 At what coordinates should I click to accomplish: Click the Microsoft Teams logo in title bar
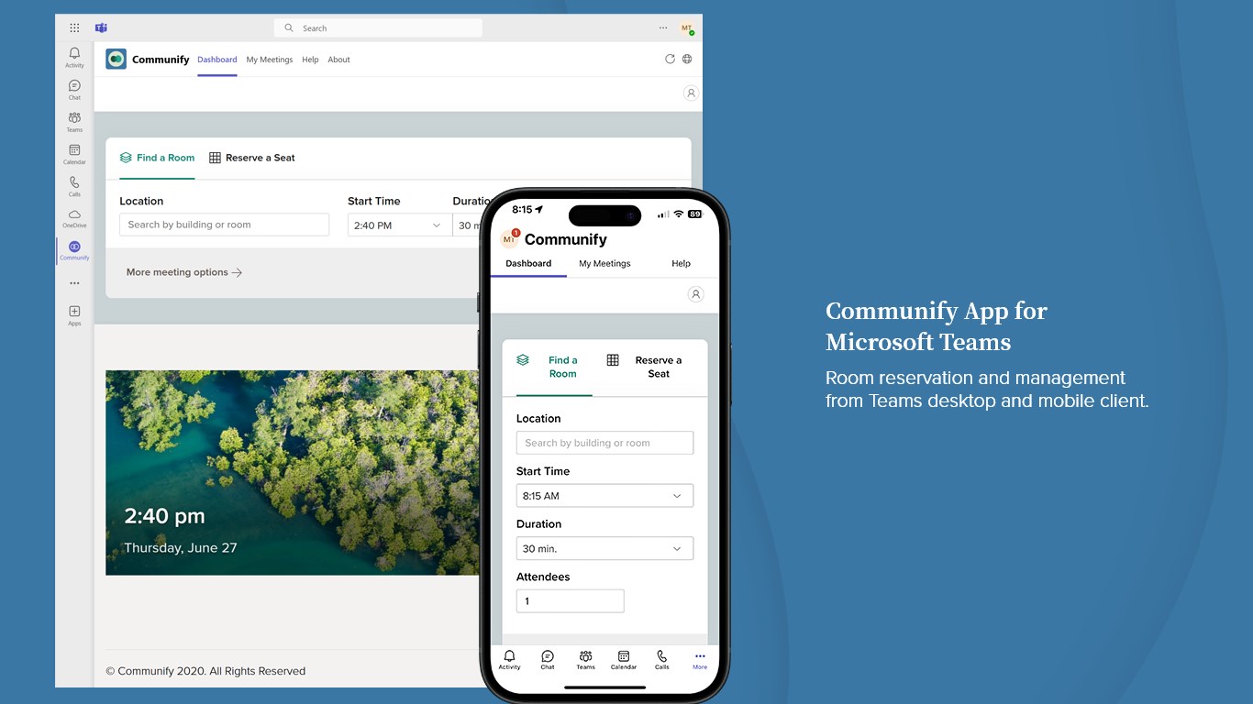pos(101,27)
